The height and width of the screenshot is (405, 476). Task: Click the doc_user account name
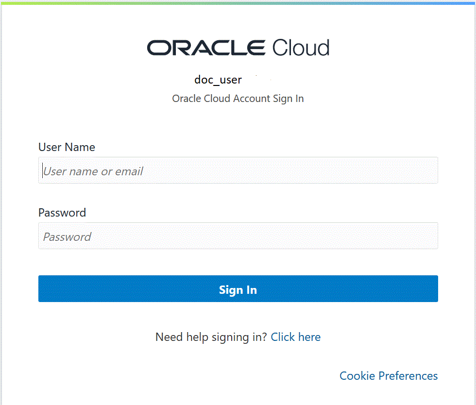(x=218, y=80)
